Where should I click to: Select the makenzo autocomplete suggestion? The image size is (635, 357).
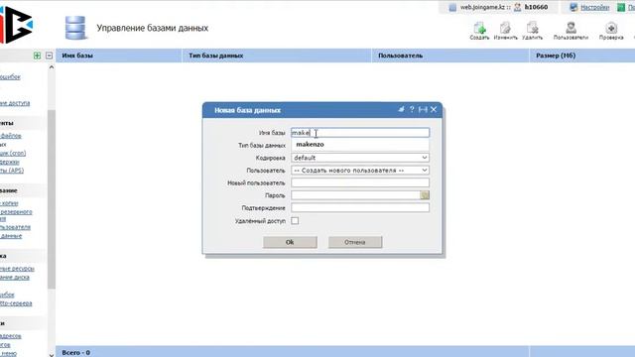click(x=311, y=144)
